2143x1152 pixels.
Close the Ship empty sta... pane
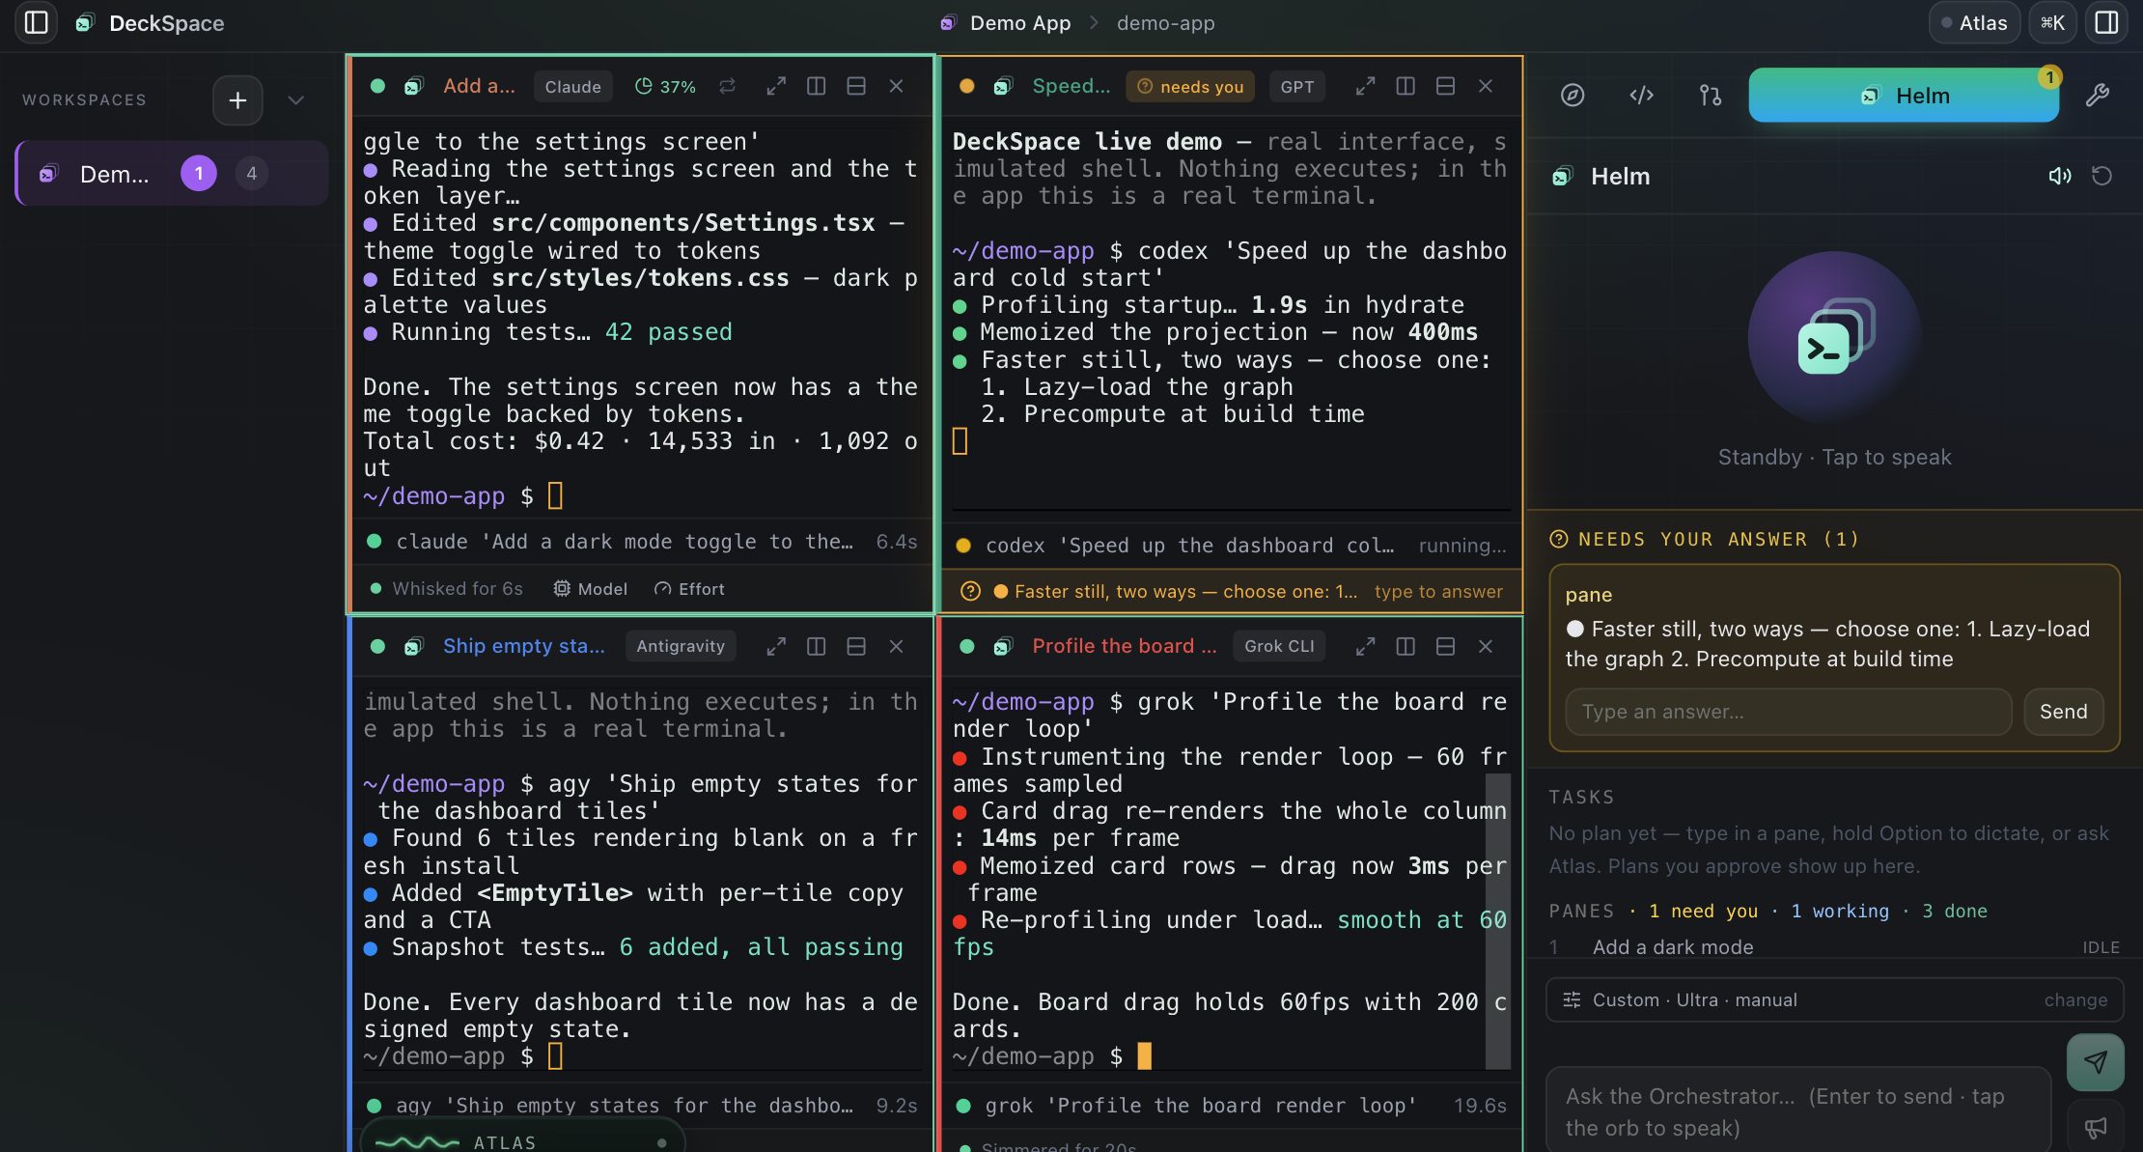pyautogui.click(x=896, y=646)
